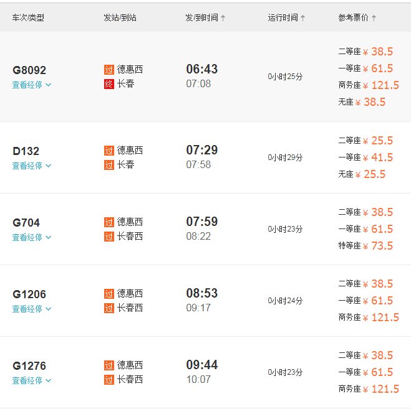The width and height of the screenshot is (411, 409).
Task: Expand 查看经停 stops for train G704
Action: click(x=31, y=237)
